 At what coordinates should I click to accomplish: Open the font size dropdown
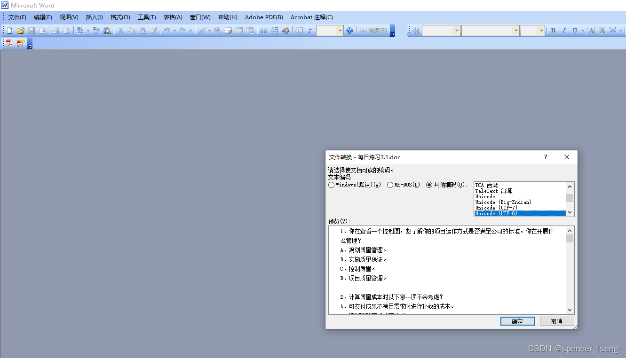(x=541, y=30)
